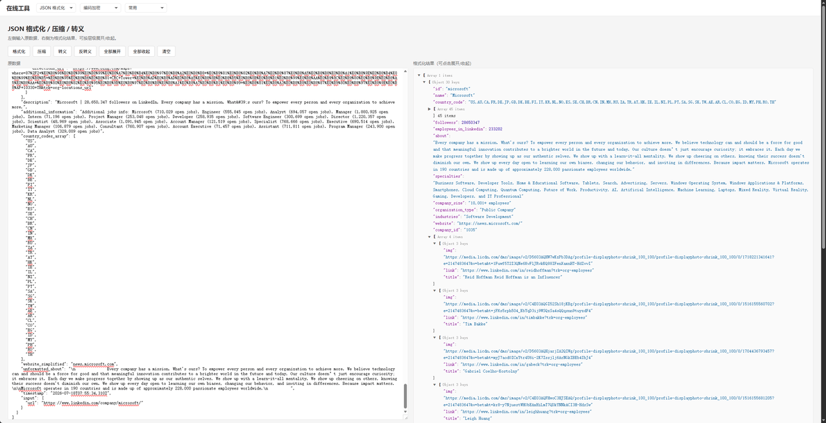The image size is (826, 423).
Task: Click the 全部展开 button
Action: (x=112, y=52)
